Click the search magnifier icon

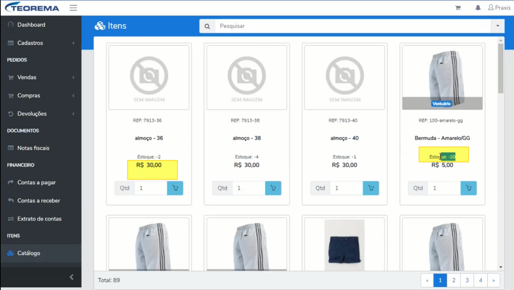(x=207, y=26)
